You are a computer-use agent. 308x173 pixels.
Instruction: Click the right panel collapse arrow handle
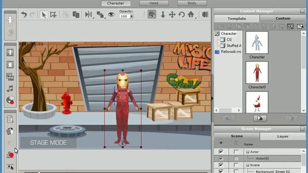(x=212, y=98)
